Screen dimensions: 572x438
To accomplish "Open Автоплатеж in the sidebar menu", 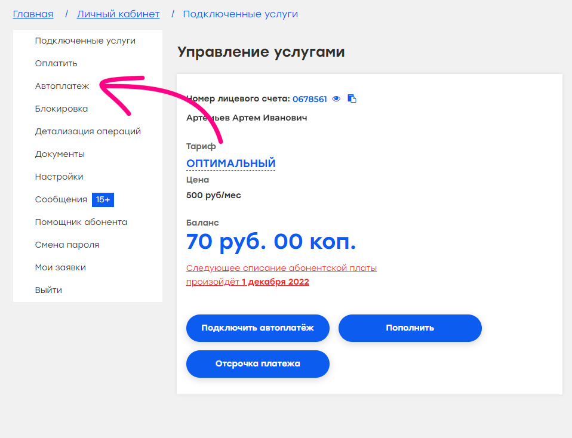I will click(62, 86).
